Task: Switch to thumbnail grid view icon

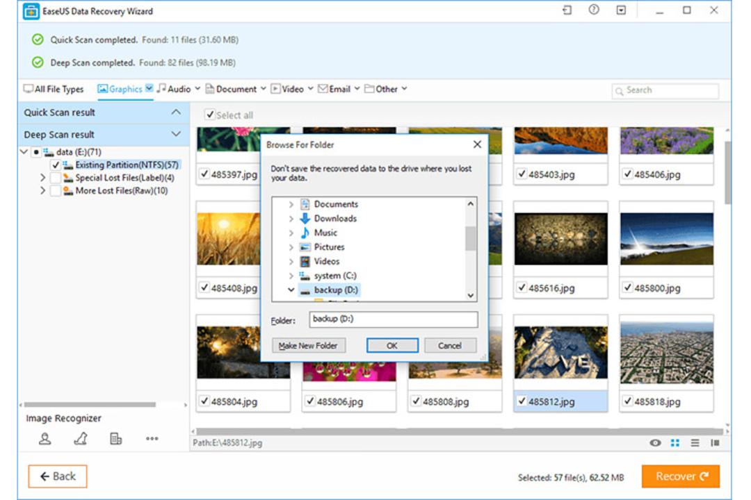Action: 675,443
